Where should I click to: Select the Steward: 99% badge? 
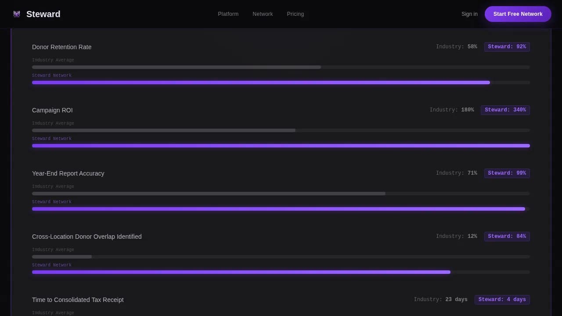pyautogui.click(x=507, y=173)
